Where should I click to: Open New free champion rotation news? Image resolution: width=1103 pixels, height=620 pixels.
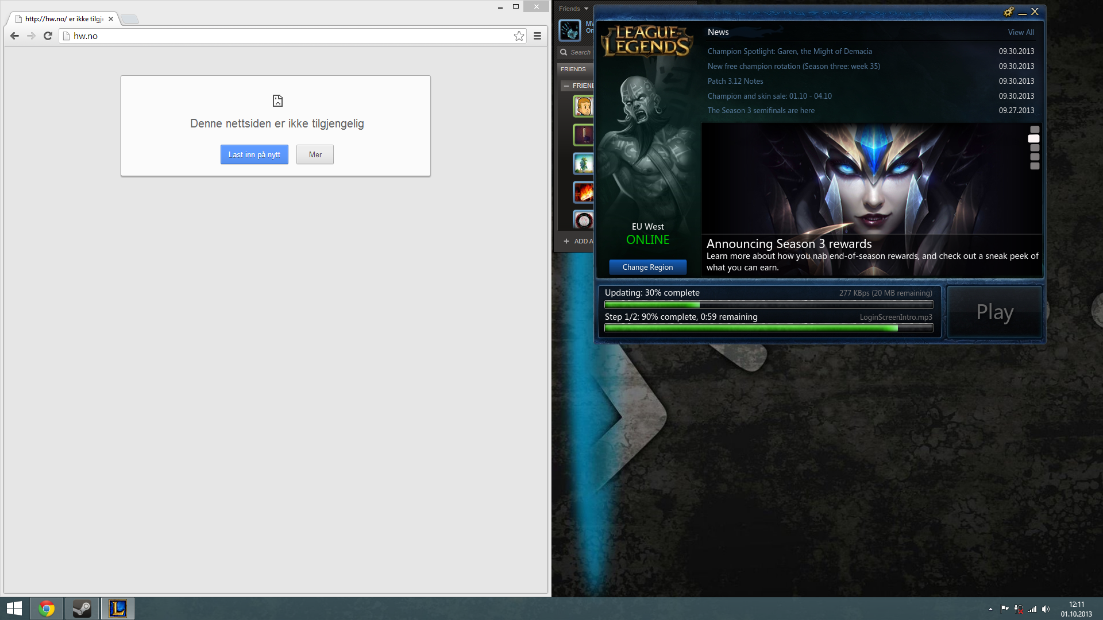[793, 66]
